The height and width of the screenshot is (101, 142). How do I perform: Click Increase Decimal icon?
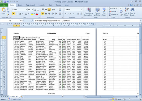[78, 14]
